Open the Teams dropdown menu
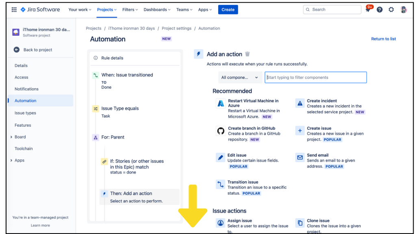The image size is (416, 234). point(184,10)
